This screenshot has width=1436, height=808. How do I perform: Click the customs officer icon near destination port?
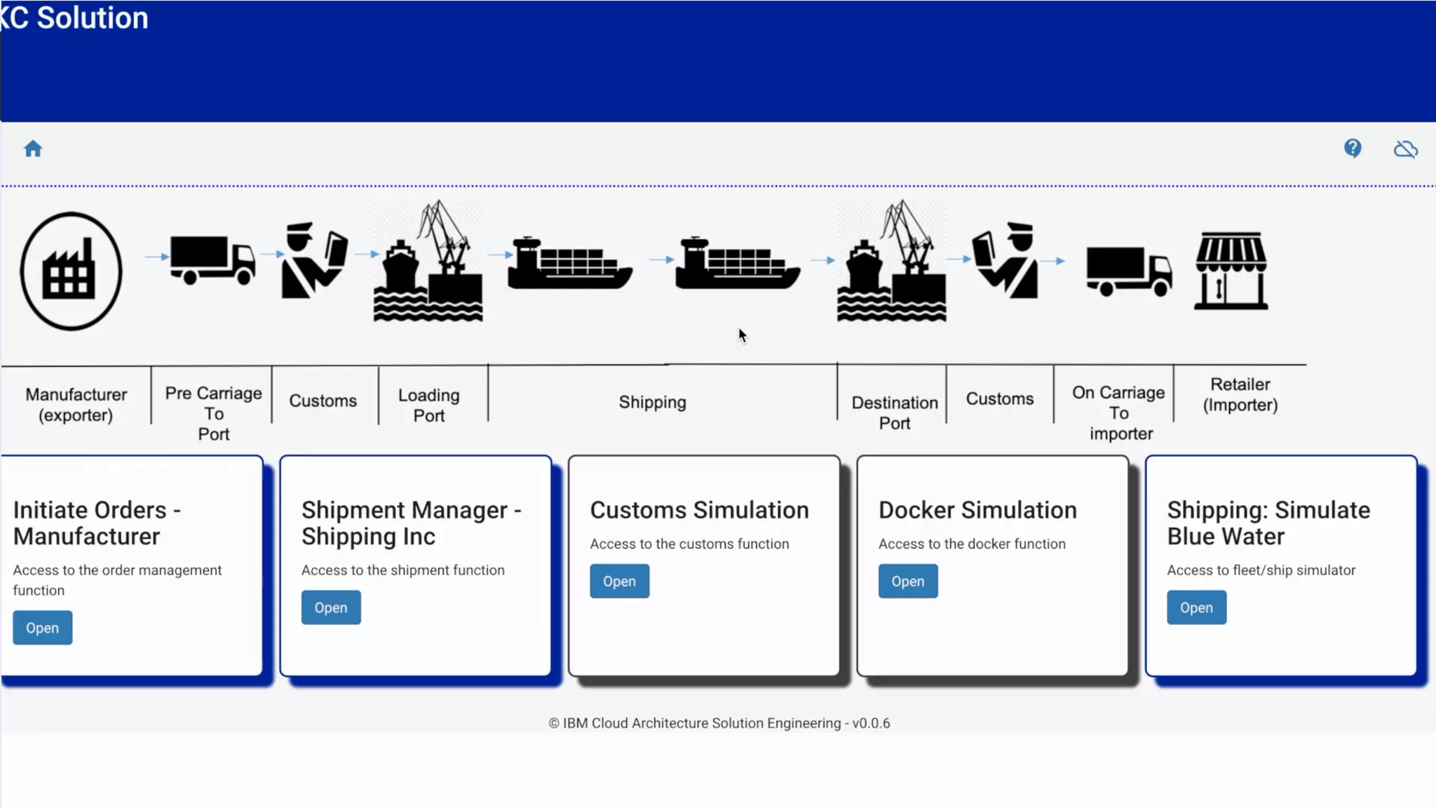click(x=1005, y=261)
